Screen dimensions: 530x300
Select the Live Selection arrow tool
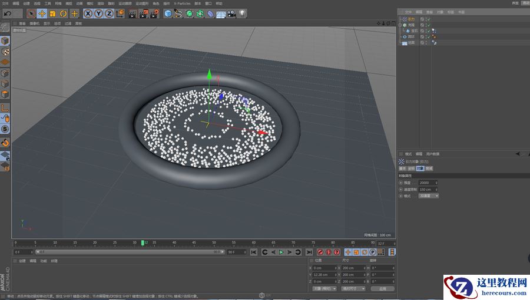click(x=31, y=14)
